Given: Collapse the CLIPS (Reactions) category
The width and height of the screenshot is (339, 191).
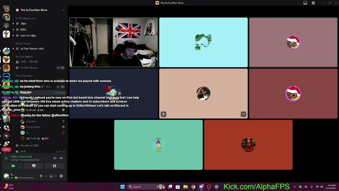Looking at the screenshot, I should click(x=26, y=18).
